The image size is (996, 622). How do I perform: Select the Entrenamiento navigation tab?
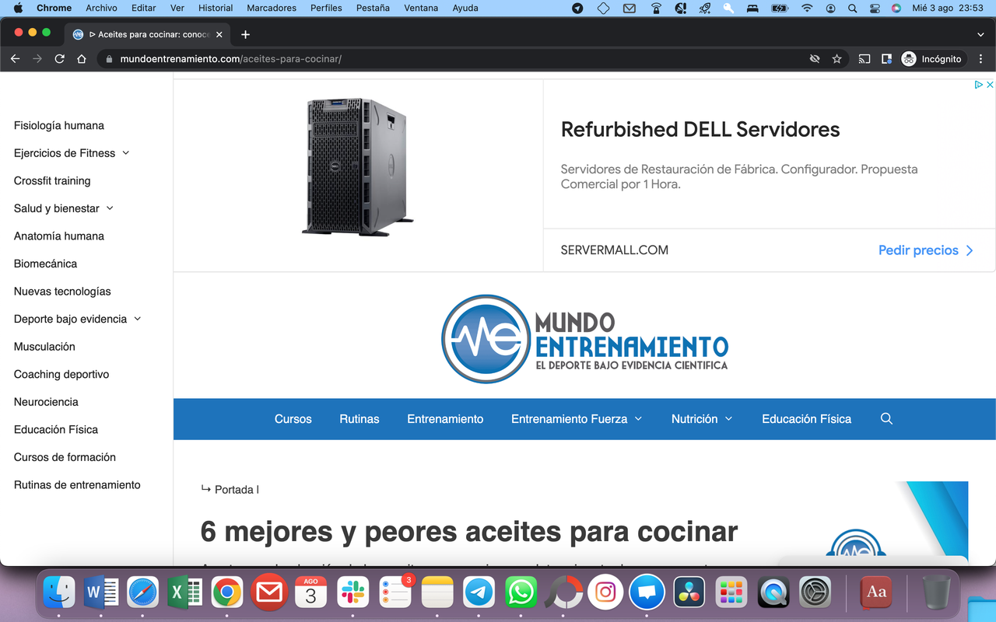(x=445, y=418)
